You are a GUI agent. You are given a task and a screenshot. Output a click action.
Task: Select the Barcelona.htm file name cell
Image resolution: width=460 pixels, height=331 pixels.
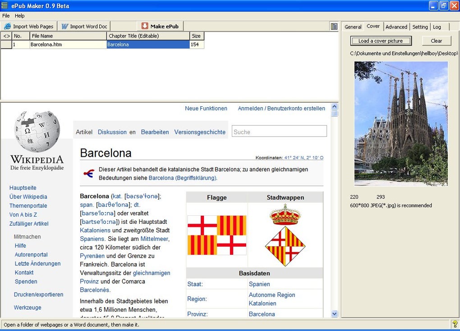68,45
